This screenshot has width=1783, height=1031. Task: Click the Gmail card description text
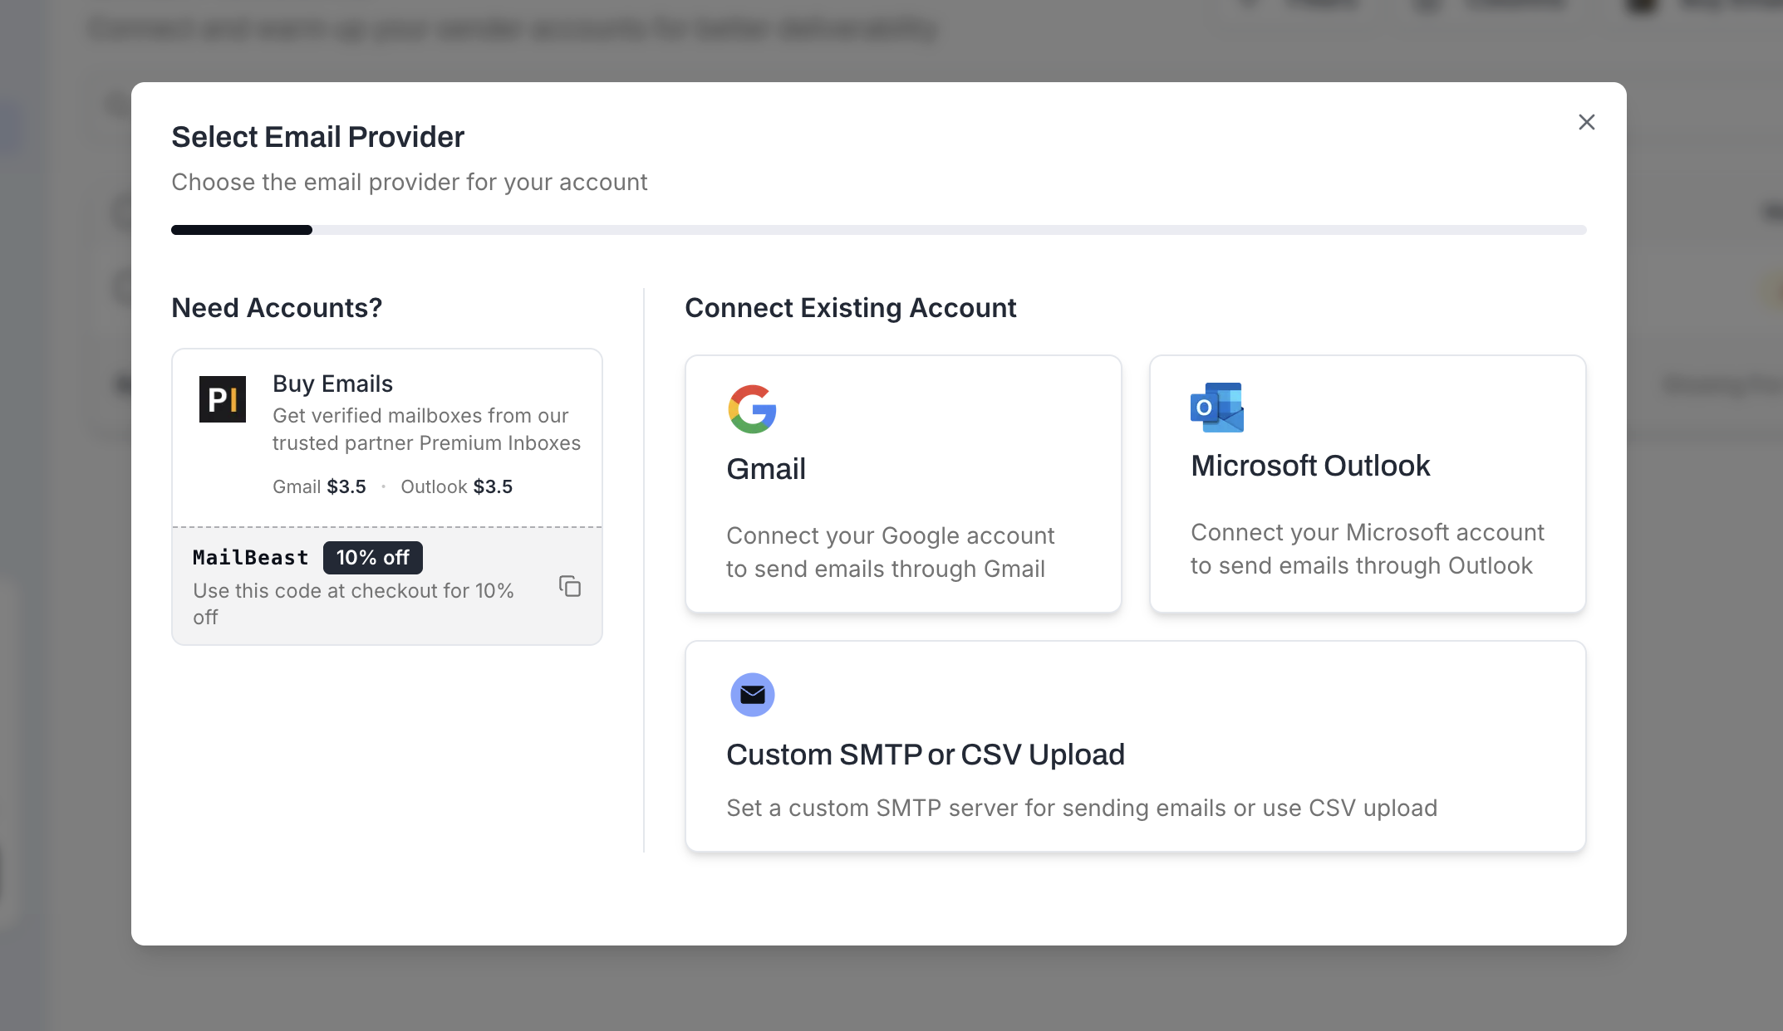click(889, 552)
